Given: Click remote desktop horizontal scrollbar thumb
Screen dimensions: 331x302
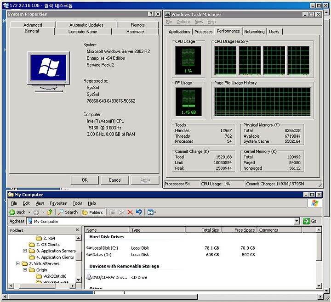Looking at the screenshot, I should (x=103, y=297).
